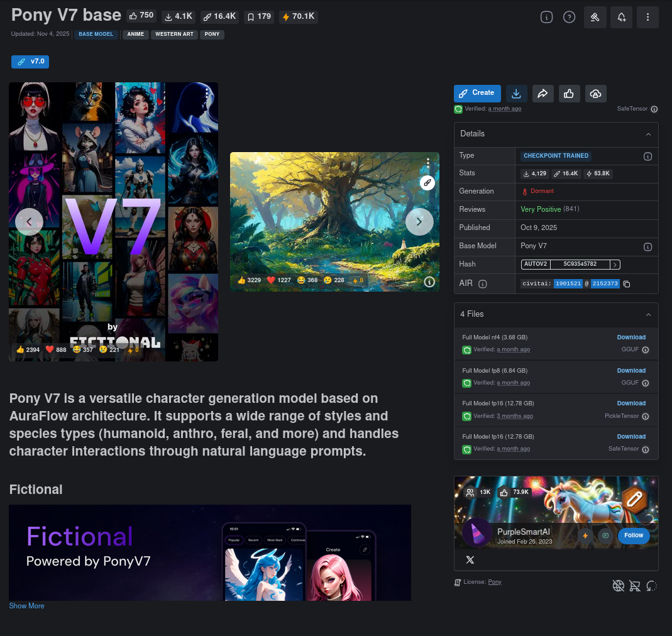
Task: Collapse the Details panel chevron
Action: (649, 134)
